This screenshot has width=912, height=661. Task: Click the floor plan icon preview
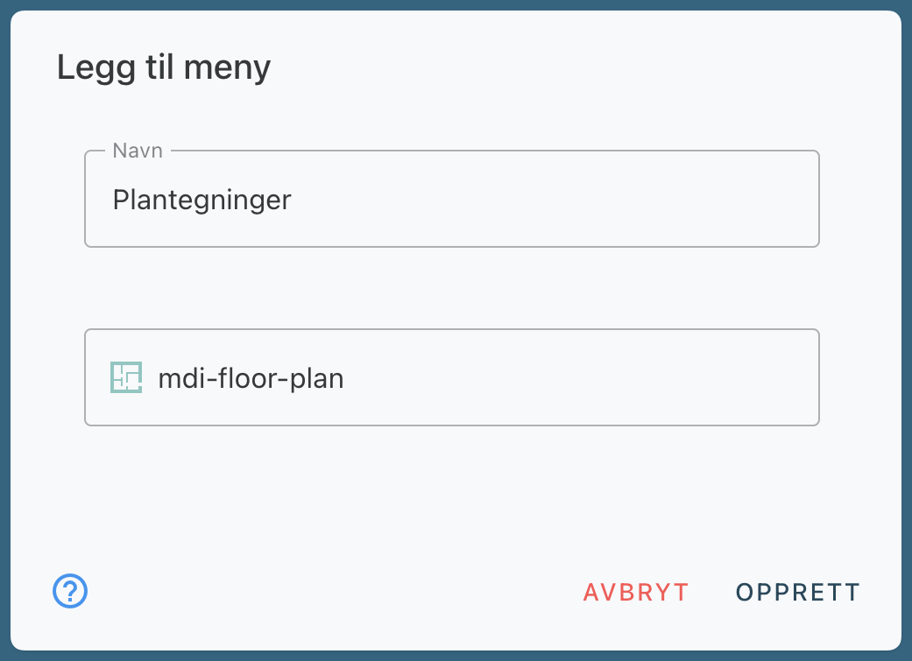click(126, 377)
